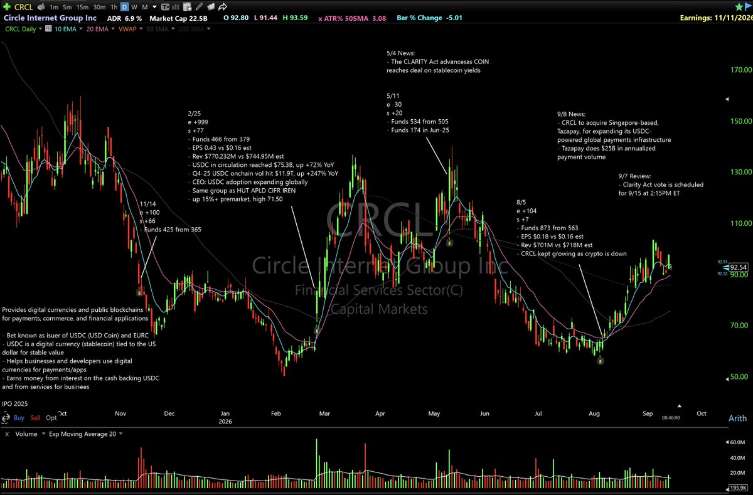Viewport: 753px width, 495px height.
Task: Click the price axis triangle near 50.00
Action: pyautogui.click(x=727, y=379)
